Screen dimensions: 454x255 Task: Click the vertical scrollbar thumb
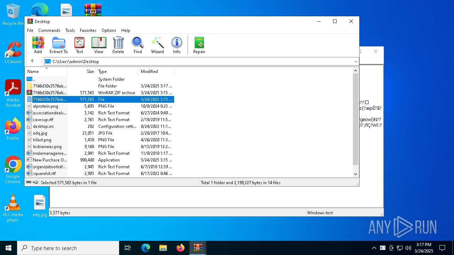(356, 119)
